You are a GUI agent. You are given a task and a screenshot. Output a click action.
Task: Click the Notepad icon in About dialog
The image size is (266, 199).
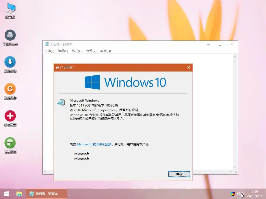61,102
